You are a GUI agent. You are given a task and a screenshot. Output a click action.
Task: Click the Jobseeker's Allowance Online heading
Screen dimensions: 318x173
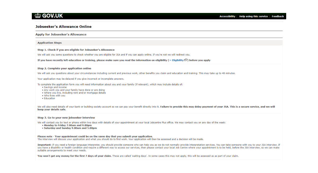pos(63,27)
